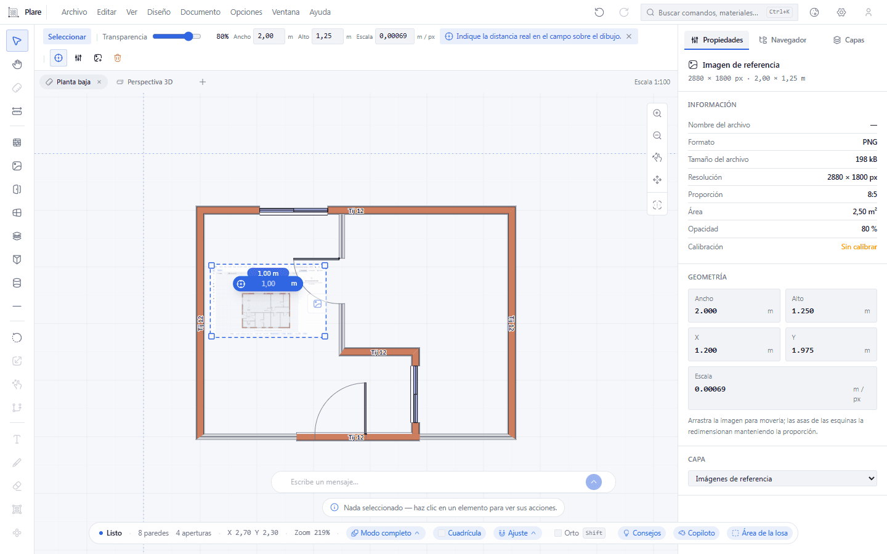The image size is (887, 554).
Task: Click the Copiloto button
Action: click(x=696, y=533)
